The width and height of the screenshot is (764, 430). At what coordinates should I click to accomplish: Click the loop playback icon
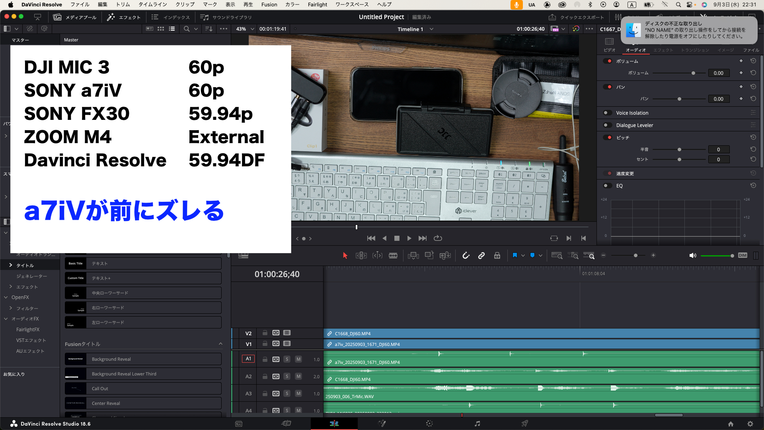[438, 238]
